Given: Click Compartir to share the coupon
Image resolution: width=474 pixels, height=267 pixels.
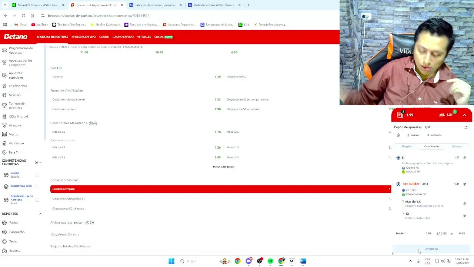Looking at the screenshot, I should [x=434, y=135].
